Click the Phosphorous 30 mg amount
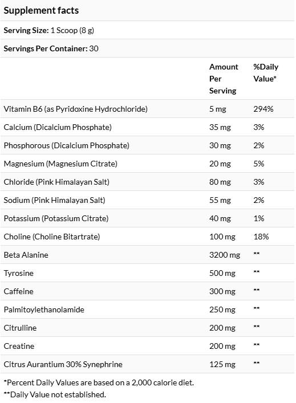The width and height of the screenshot is (296, 403). click(x=220, y=145)
